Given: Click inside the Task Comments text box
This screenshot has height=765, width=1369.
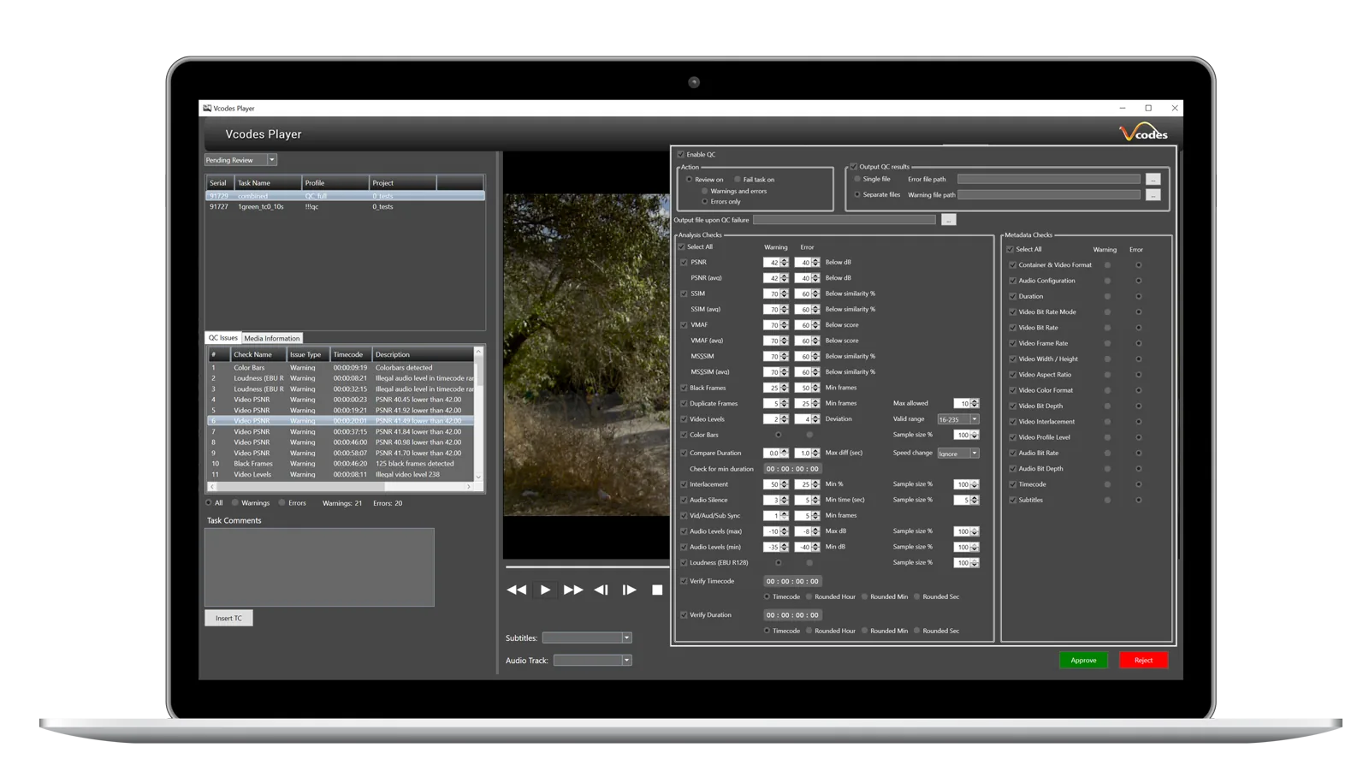Looking at the screenshot, I should pos(319,567).
